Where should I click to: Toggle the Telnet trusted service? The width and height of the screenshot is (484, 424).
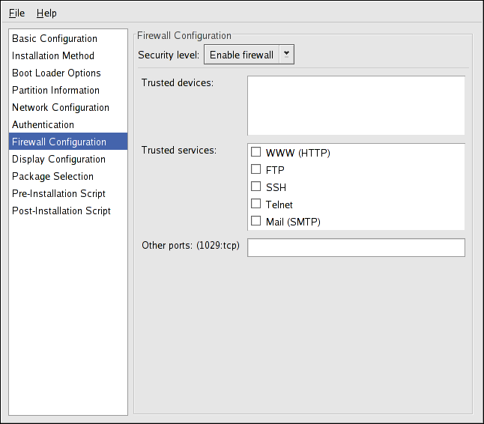pos(256,205)
